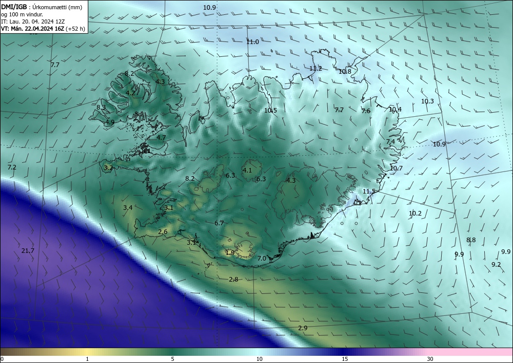Click the '30' label on the color scale
The width and height of the screenshot is (513, 363).
click(x=430, y=359)
